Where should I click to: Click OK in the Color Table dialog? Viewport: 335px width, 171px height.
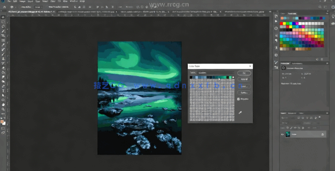244,73
